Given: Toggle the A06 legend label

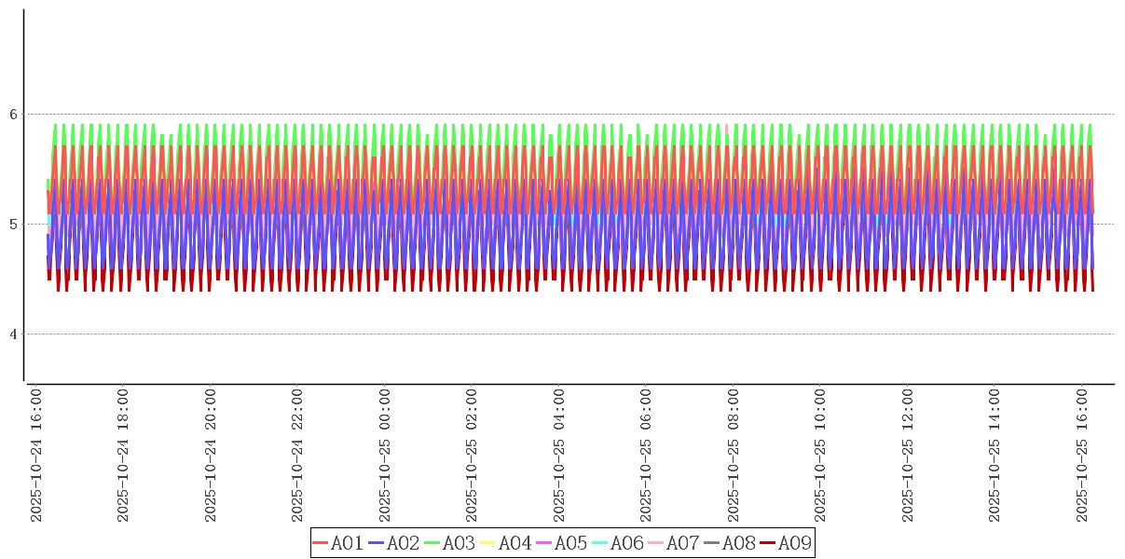Looking at the screenshot, I should (x=626, y=543).
